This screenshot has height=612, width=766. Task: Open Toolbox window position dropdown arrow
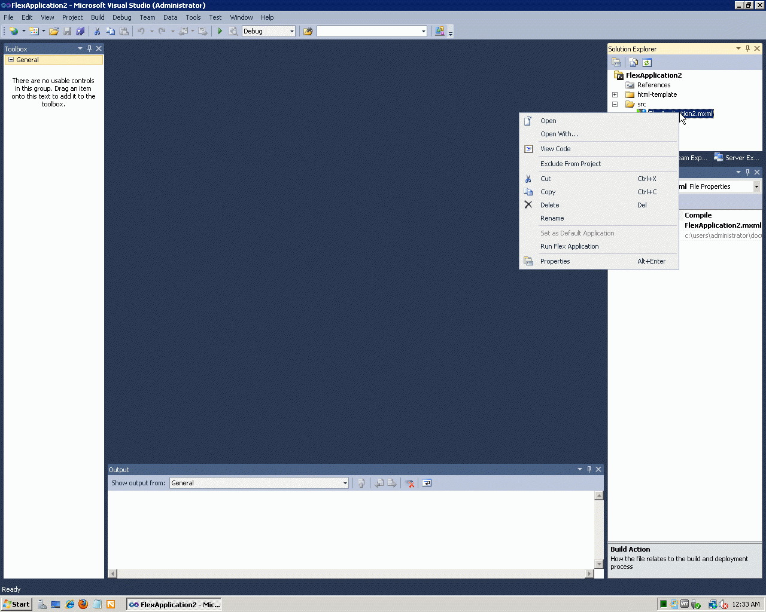(80, 48)
